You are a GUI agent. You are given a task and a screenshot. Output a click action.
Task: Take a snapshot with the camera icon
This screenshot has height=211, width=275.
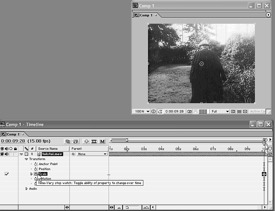pos(189,111)
